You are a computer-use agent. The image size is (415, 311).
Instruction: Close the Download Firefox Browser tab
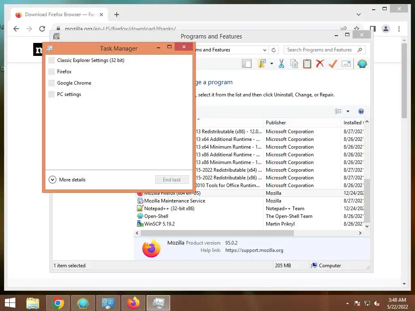tap(101, 15)
